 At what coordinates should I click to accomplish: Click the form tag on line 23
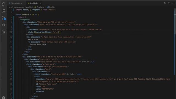click(41, 64)
